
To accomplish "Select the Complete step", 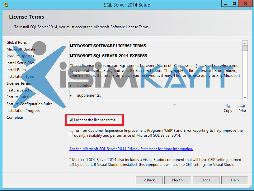I will pos(15,118).
